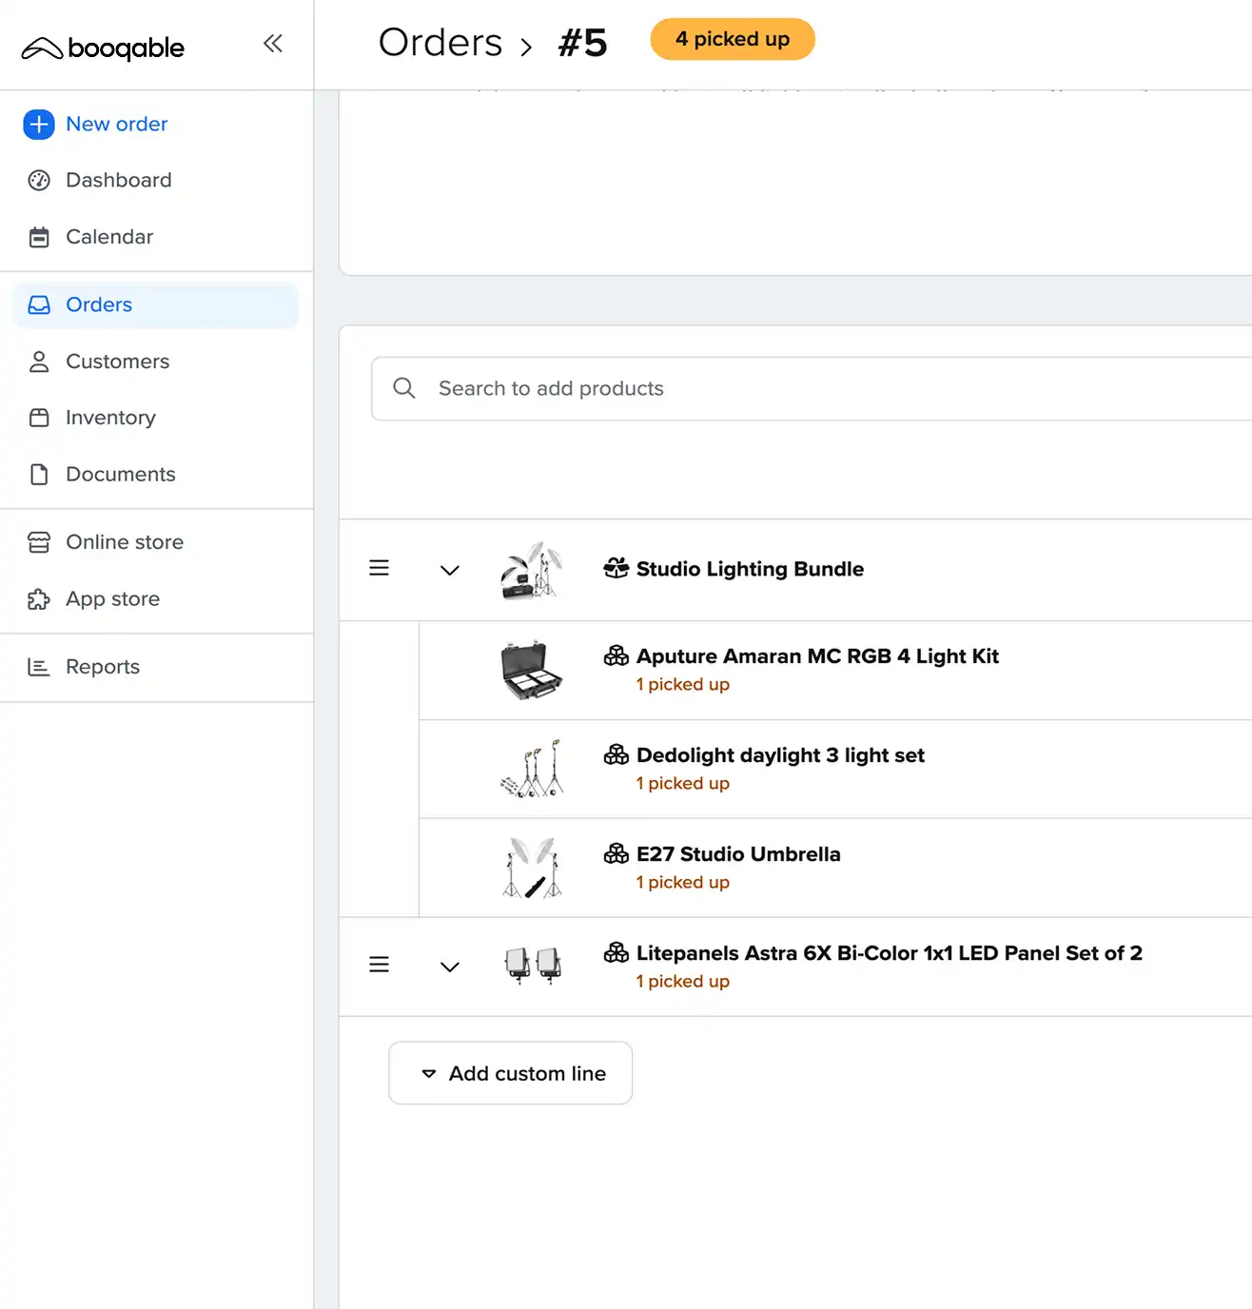Click the 4 picked up status badge
Image resolution: width=1252 pixels, height=1309 pixels.
(x=733, y=40)
